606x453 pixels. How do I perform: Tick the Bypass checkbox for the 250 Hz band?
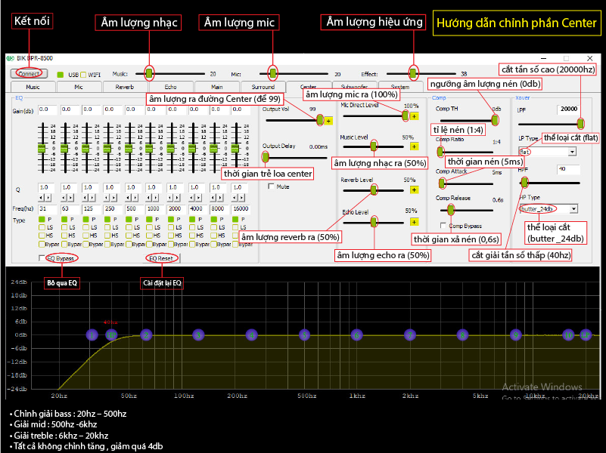point(107,244)
